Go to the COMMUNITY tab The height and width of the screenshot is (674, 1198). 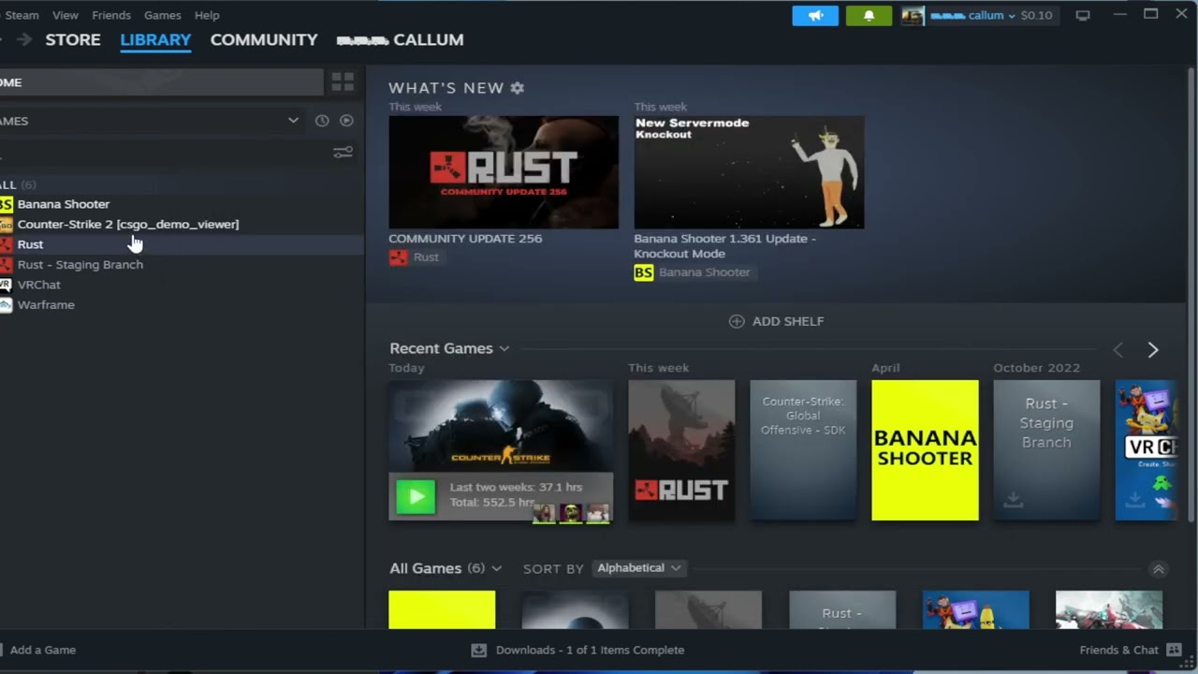264,39
